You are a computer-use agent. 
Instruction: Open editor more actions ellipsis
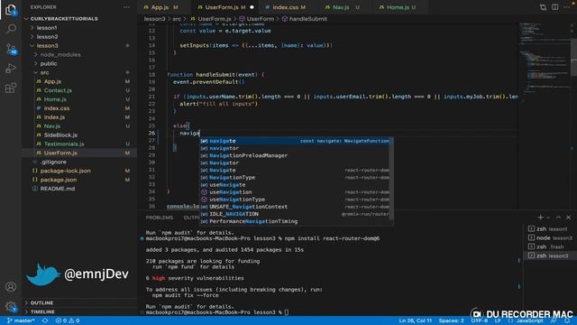[x=567, y=7]
